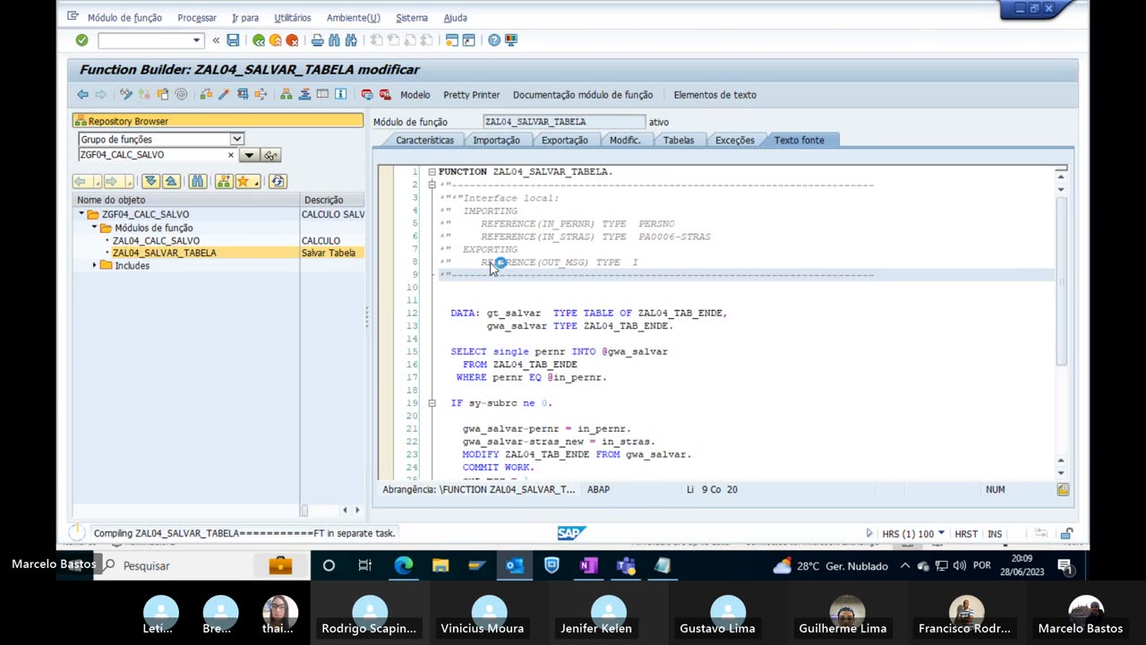Click the Modelo button
This screenshot has height=645, width=1146.
pyautogui.click(x=415, y=95)
